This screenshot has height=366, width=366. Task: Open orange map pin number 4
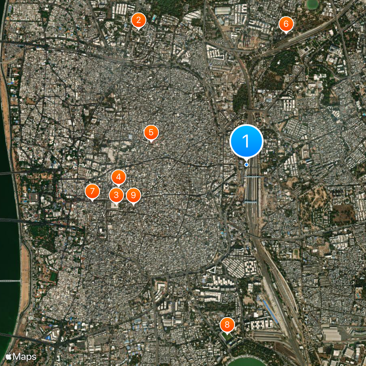click(118, 177)
